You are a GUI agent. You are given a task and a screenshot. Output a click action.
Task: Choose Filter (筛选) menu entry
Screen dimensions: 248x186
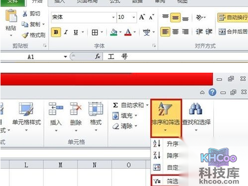coord(165,181)
